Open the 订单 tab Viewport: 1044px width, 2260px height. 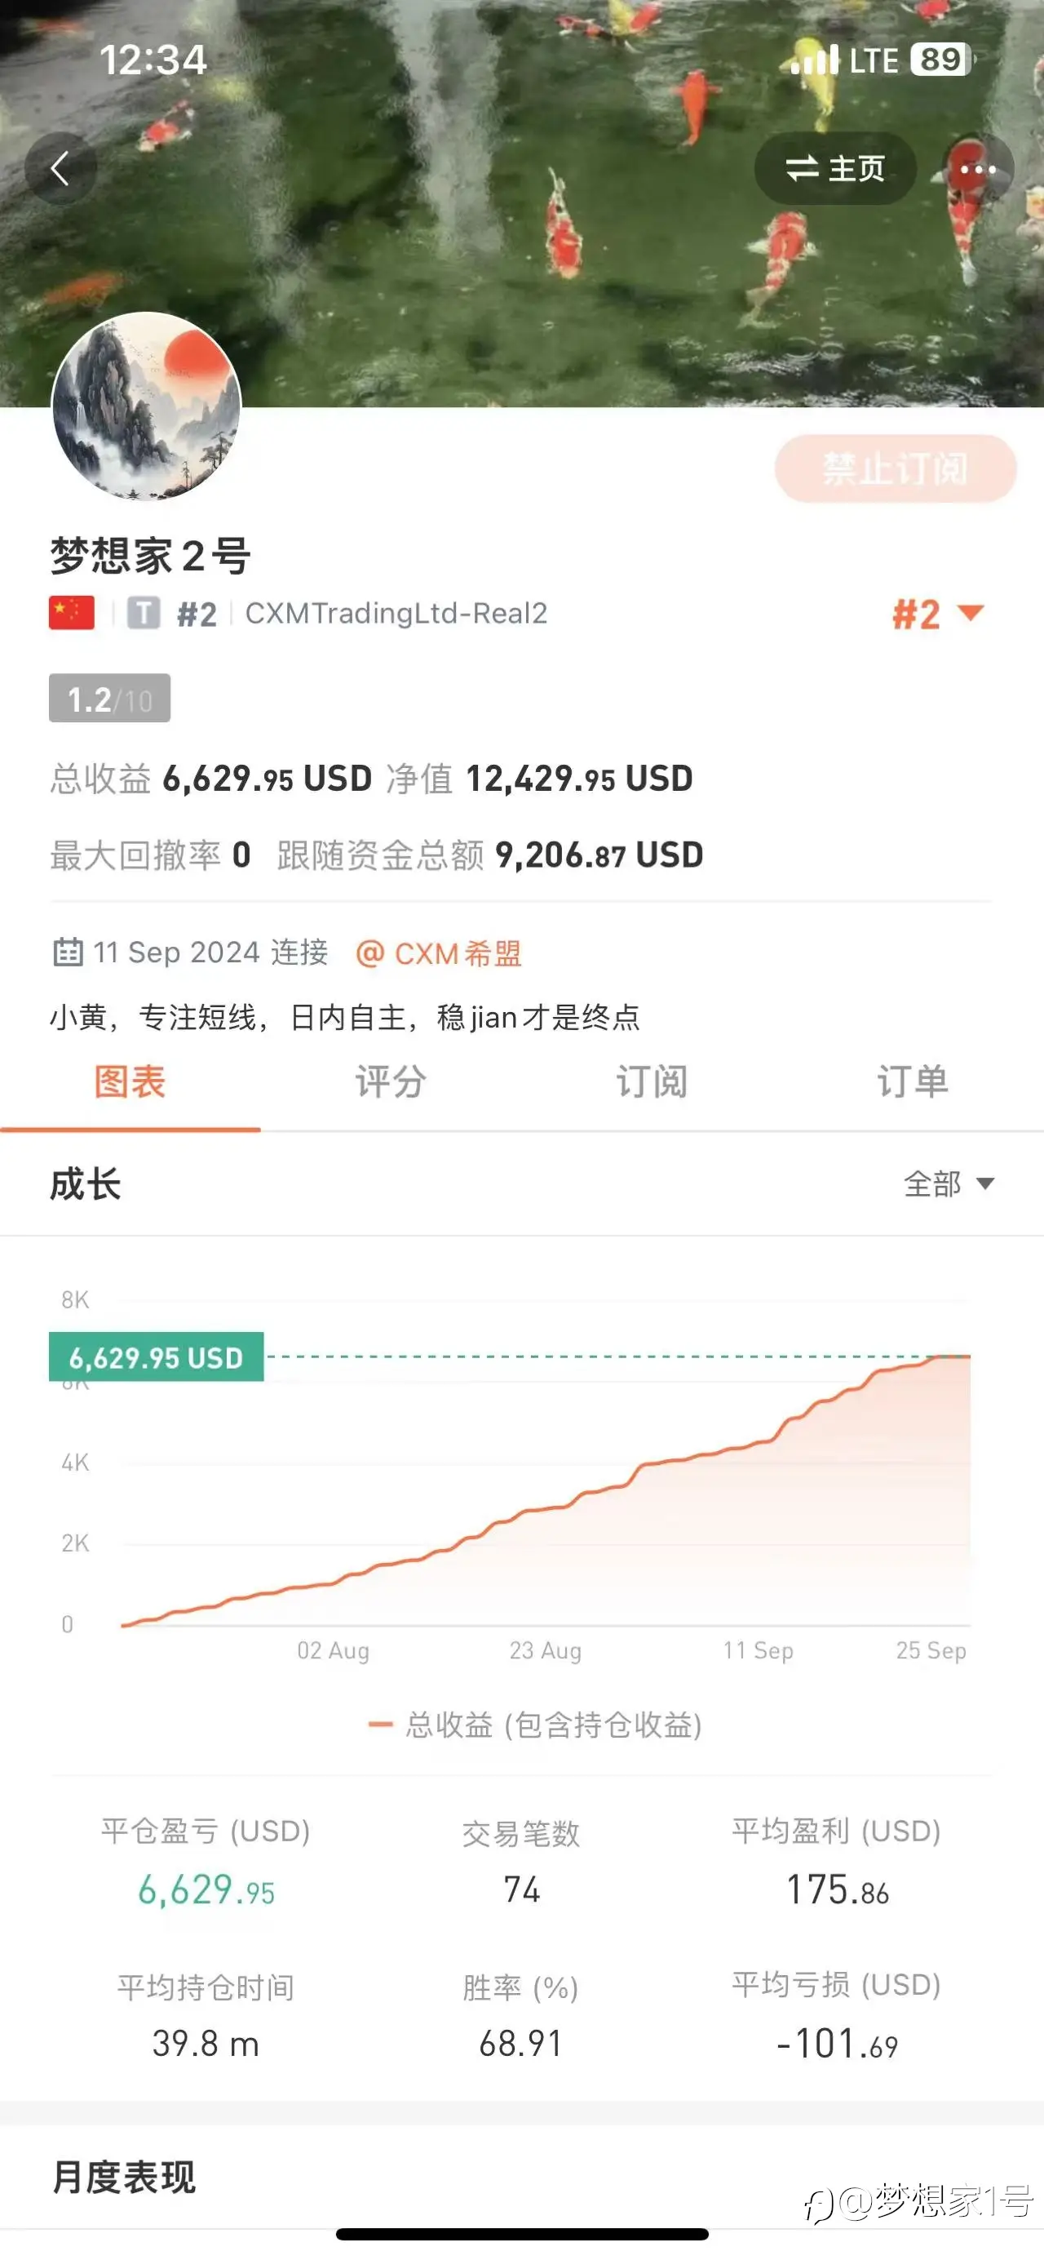coord(913,1082)
